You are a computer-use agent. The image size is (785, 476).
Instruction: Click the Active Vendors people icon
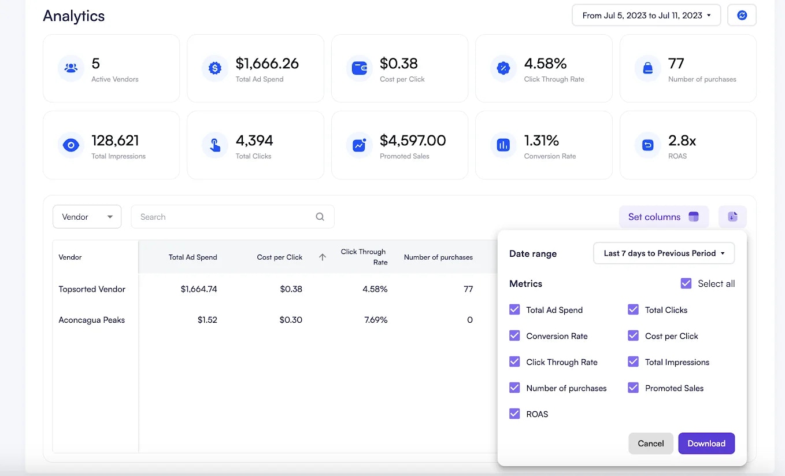coord(71,68)
